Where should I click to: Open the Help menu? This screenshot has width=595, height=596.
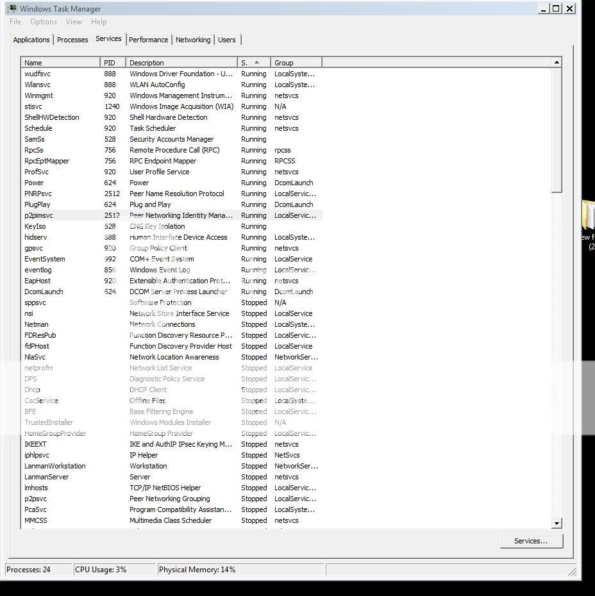(x=99, y=22)
